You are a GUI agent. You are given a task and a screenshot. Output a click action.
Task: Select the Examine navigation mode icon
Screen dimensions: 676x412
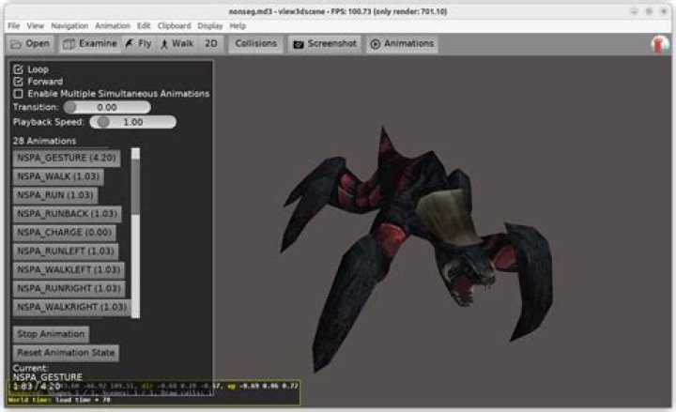(x=69, y=44)
